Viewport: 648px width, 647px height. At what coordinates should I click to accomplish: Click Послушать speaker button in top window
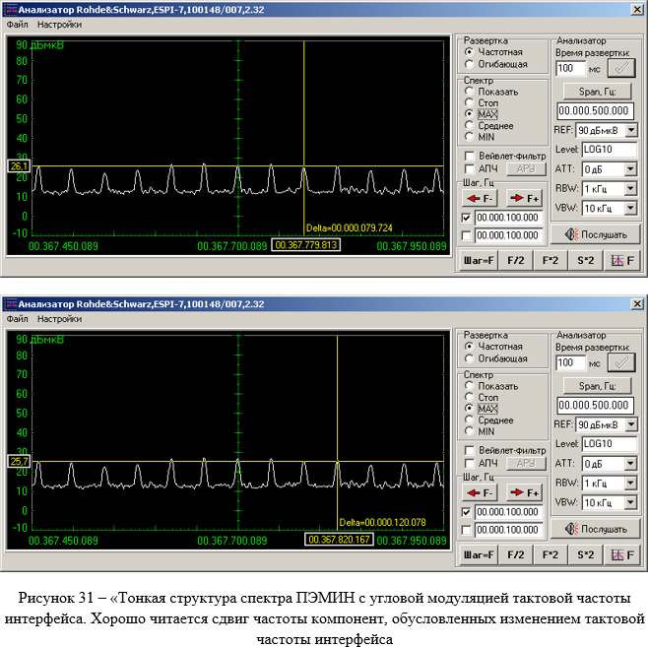(596, 234)
